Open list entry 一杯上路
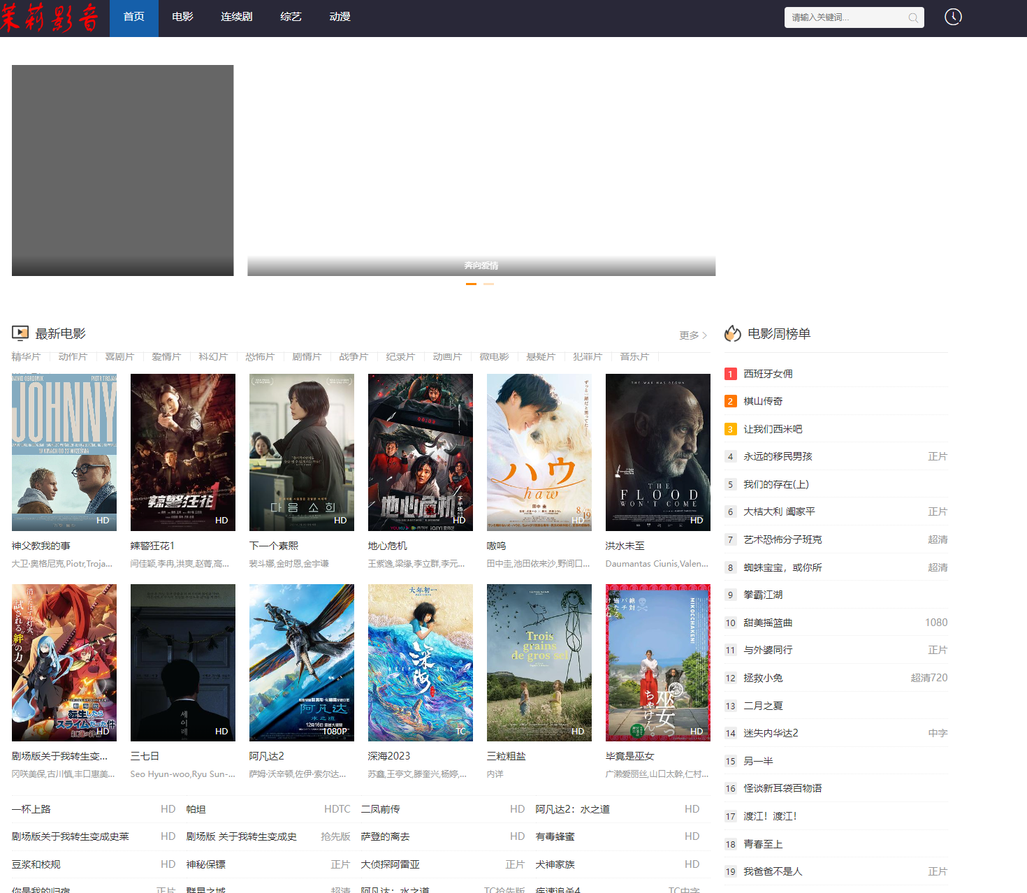Screen dimensions: 1027x893 (x=31, y=809)
